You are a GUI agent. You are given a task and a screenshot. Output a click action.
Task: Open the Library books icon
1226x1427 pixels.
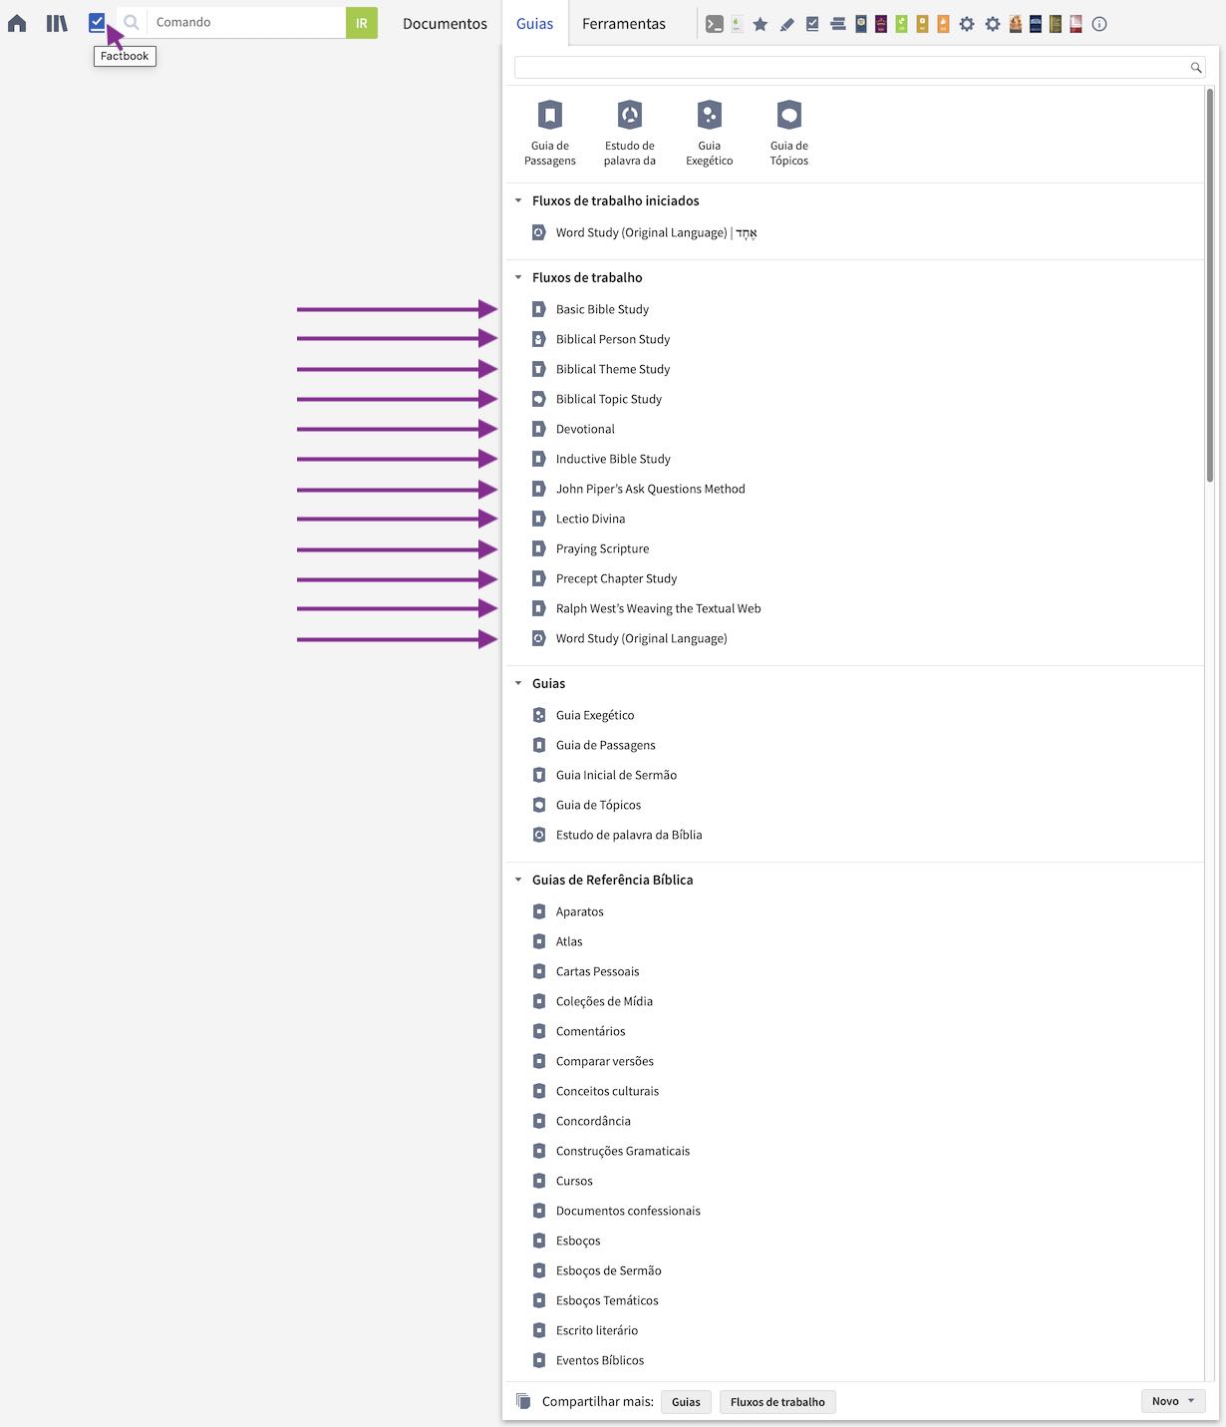[57, 23]
